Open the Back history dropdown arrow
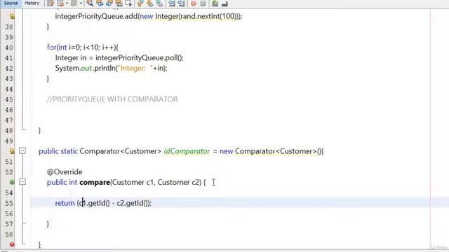Screen dimensions: 449x252 point(67,3)
